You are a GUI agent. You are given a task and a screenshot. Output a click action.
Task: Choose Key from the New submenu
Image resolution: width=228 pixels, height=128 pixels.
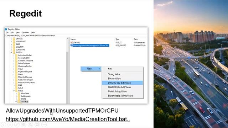(x=123, y=69)
